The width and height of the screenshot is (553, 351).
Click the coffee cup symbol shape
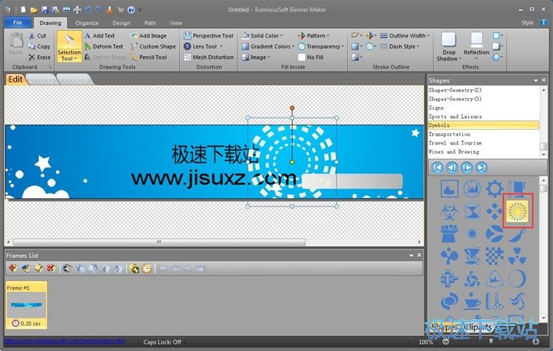point(472,302)
